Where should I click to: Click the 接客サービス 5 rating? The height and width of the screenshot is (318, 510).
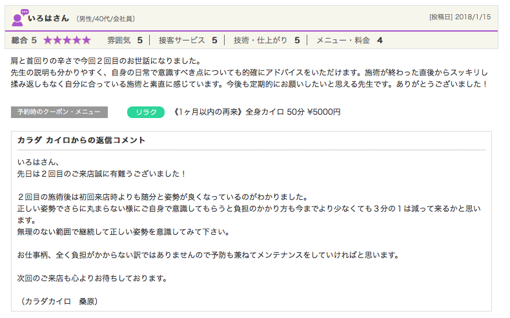187,40
